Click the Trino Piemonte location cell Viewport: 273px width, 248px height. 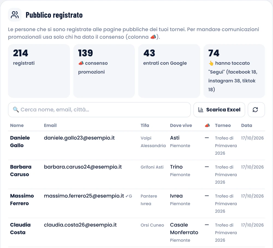point(180,171)
